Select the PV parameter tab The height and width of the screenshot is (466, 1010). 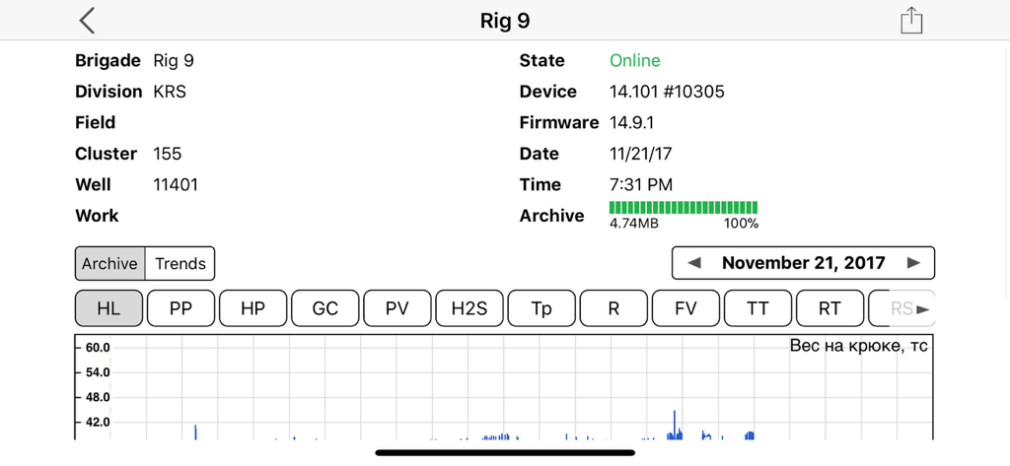(x=397, y=308)
